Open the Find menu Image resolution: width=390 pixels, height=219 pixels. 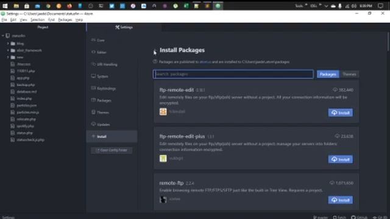[x=51, y=20]
